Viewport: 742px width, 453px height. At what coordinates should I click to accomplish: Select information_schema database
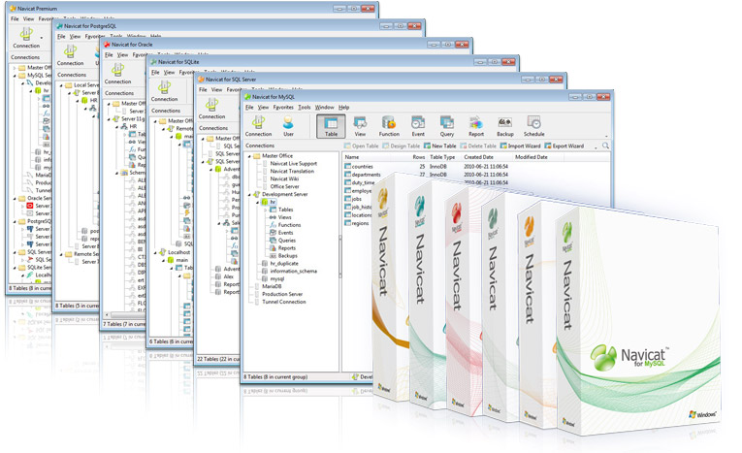pos(293,272)
